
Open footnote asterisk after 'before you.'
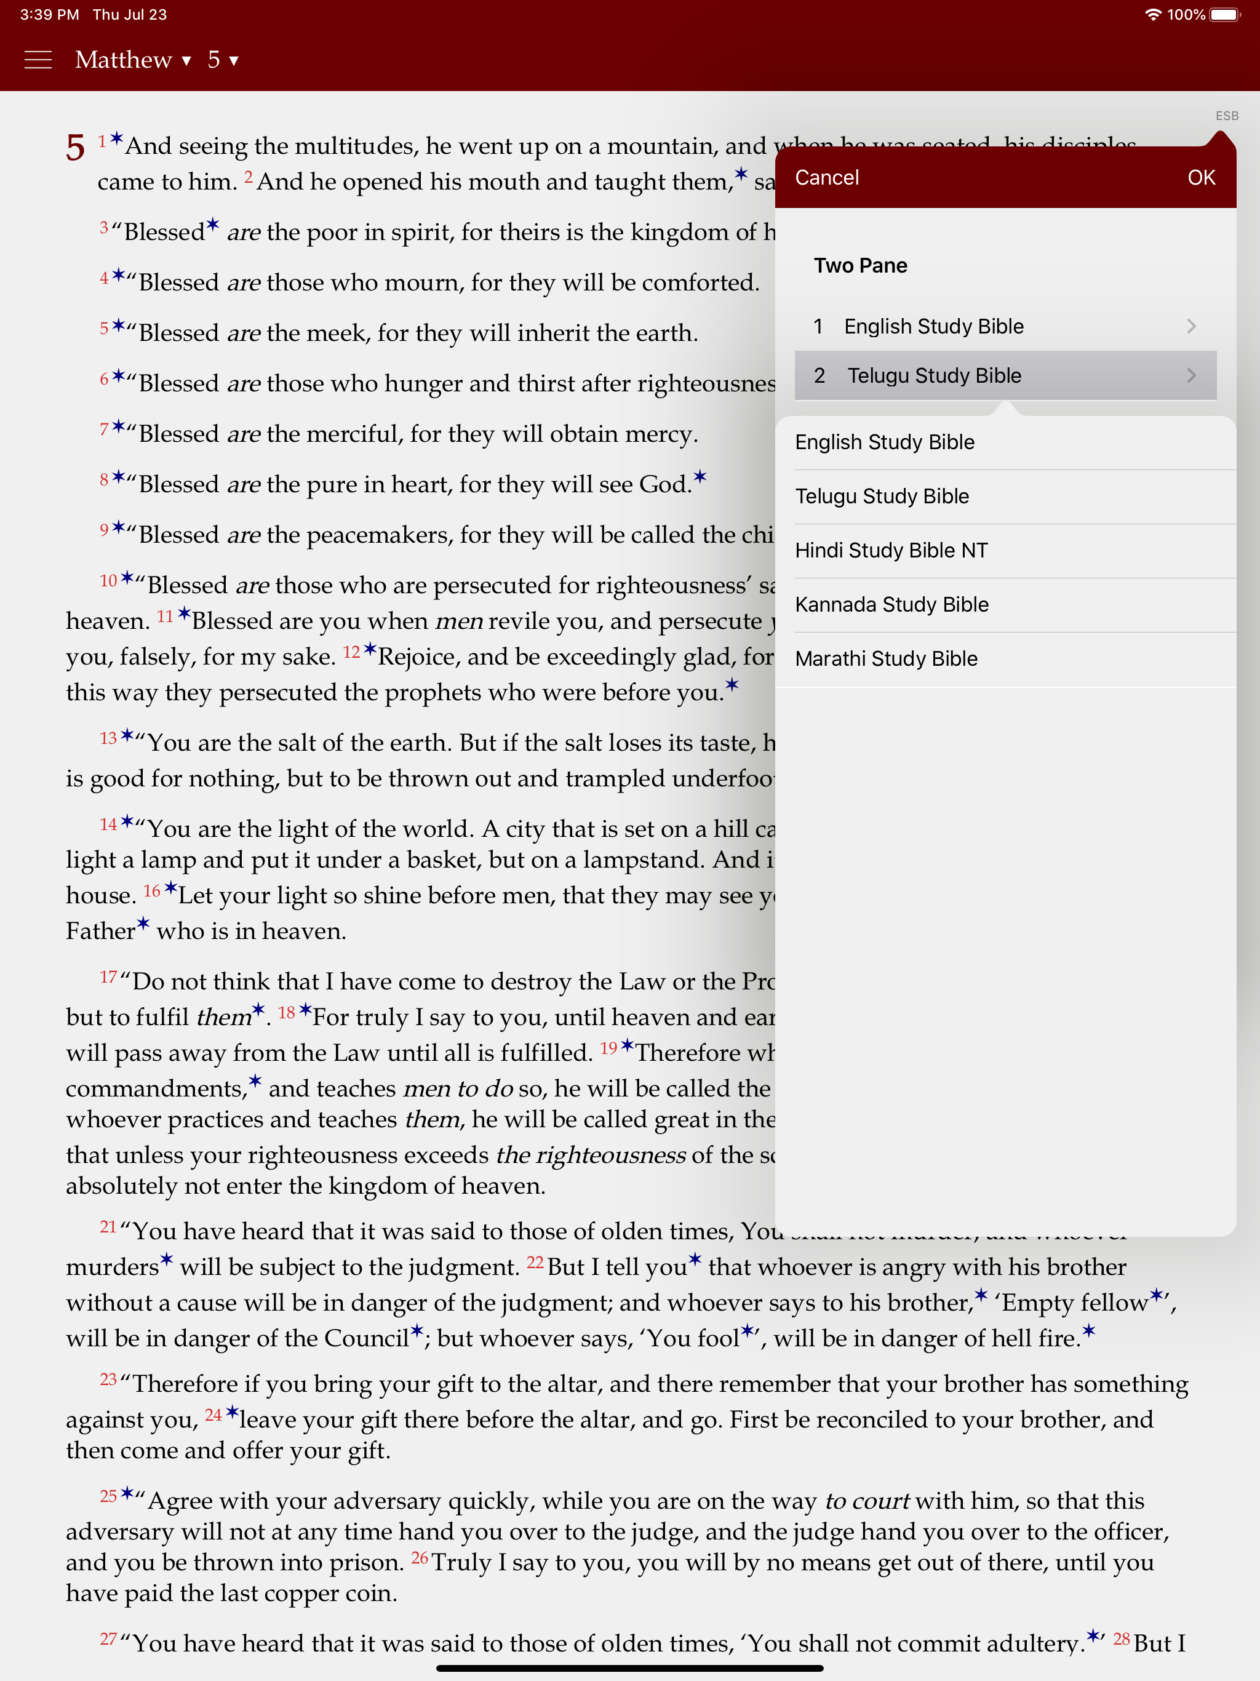(x=732, y=685)
